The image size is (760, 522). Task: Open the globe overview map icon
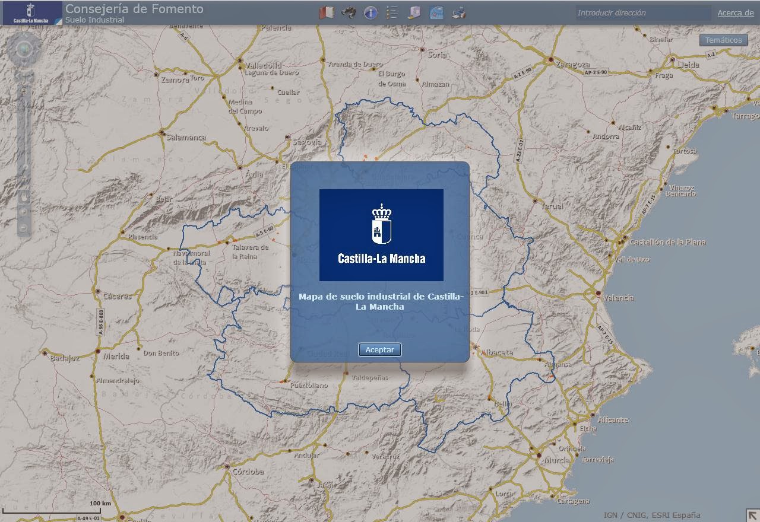click(435, 12)
